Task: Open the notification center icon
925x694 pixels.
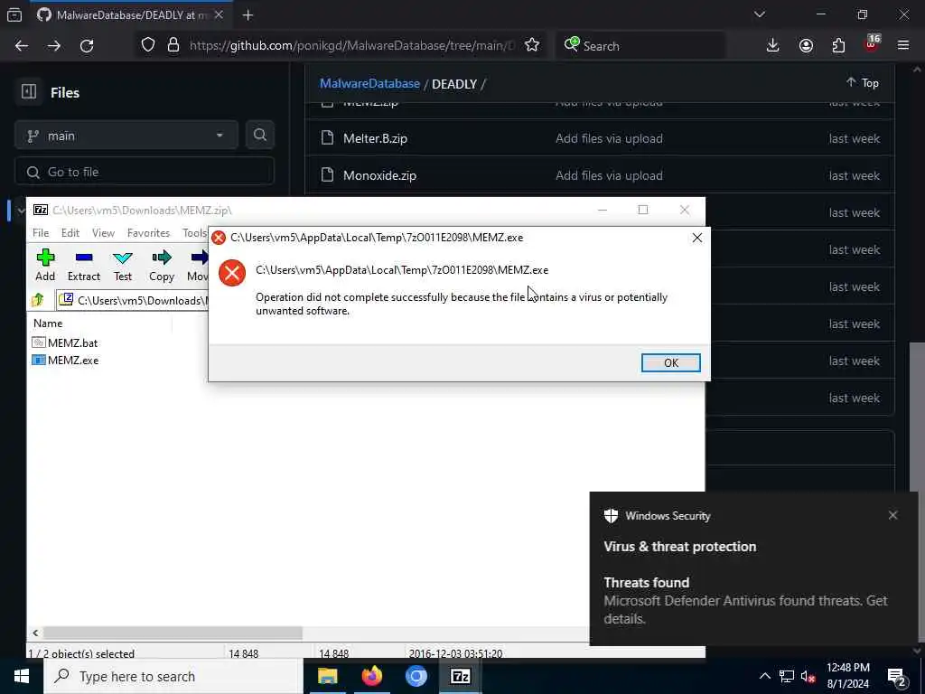Action: pyautogui.click(x=897, y=677)
